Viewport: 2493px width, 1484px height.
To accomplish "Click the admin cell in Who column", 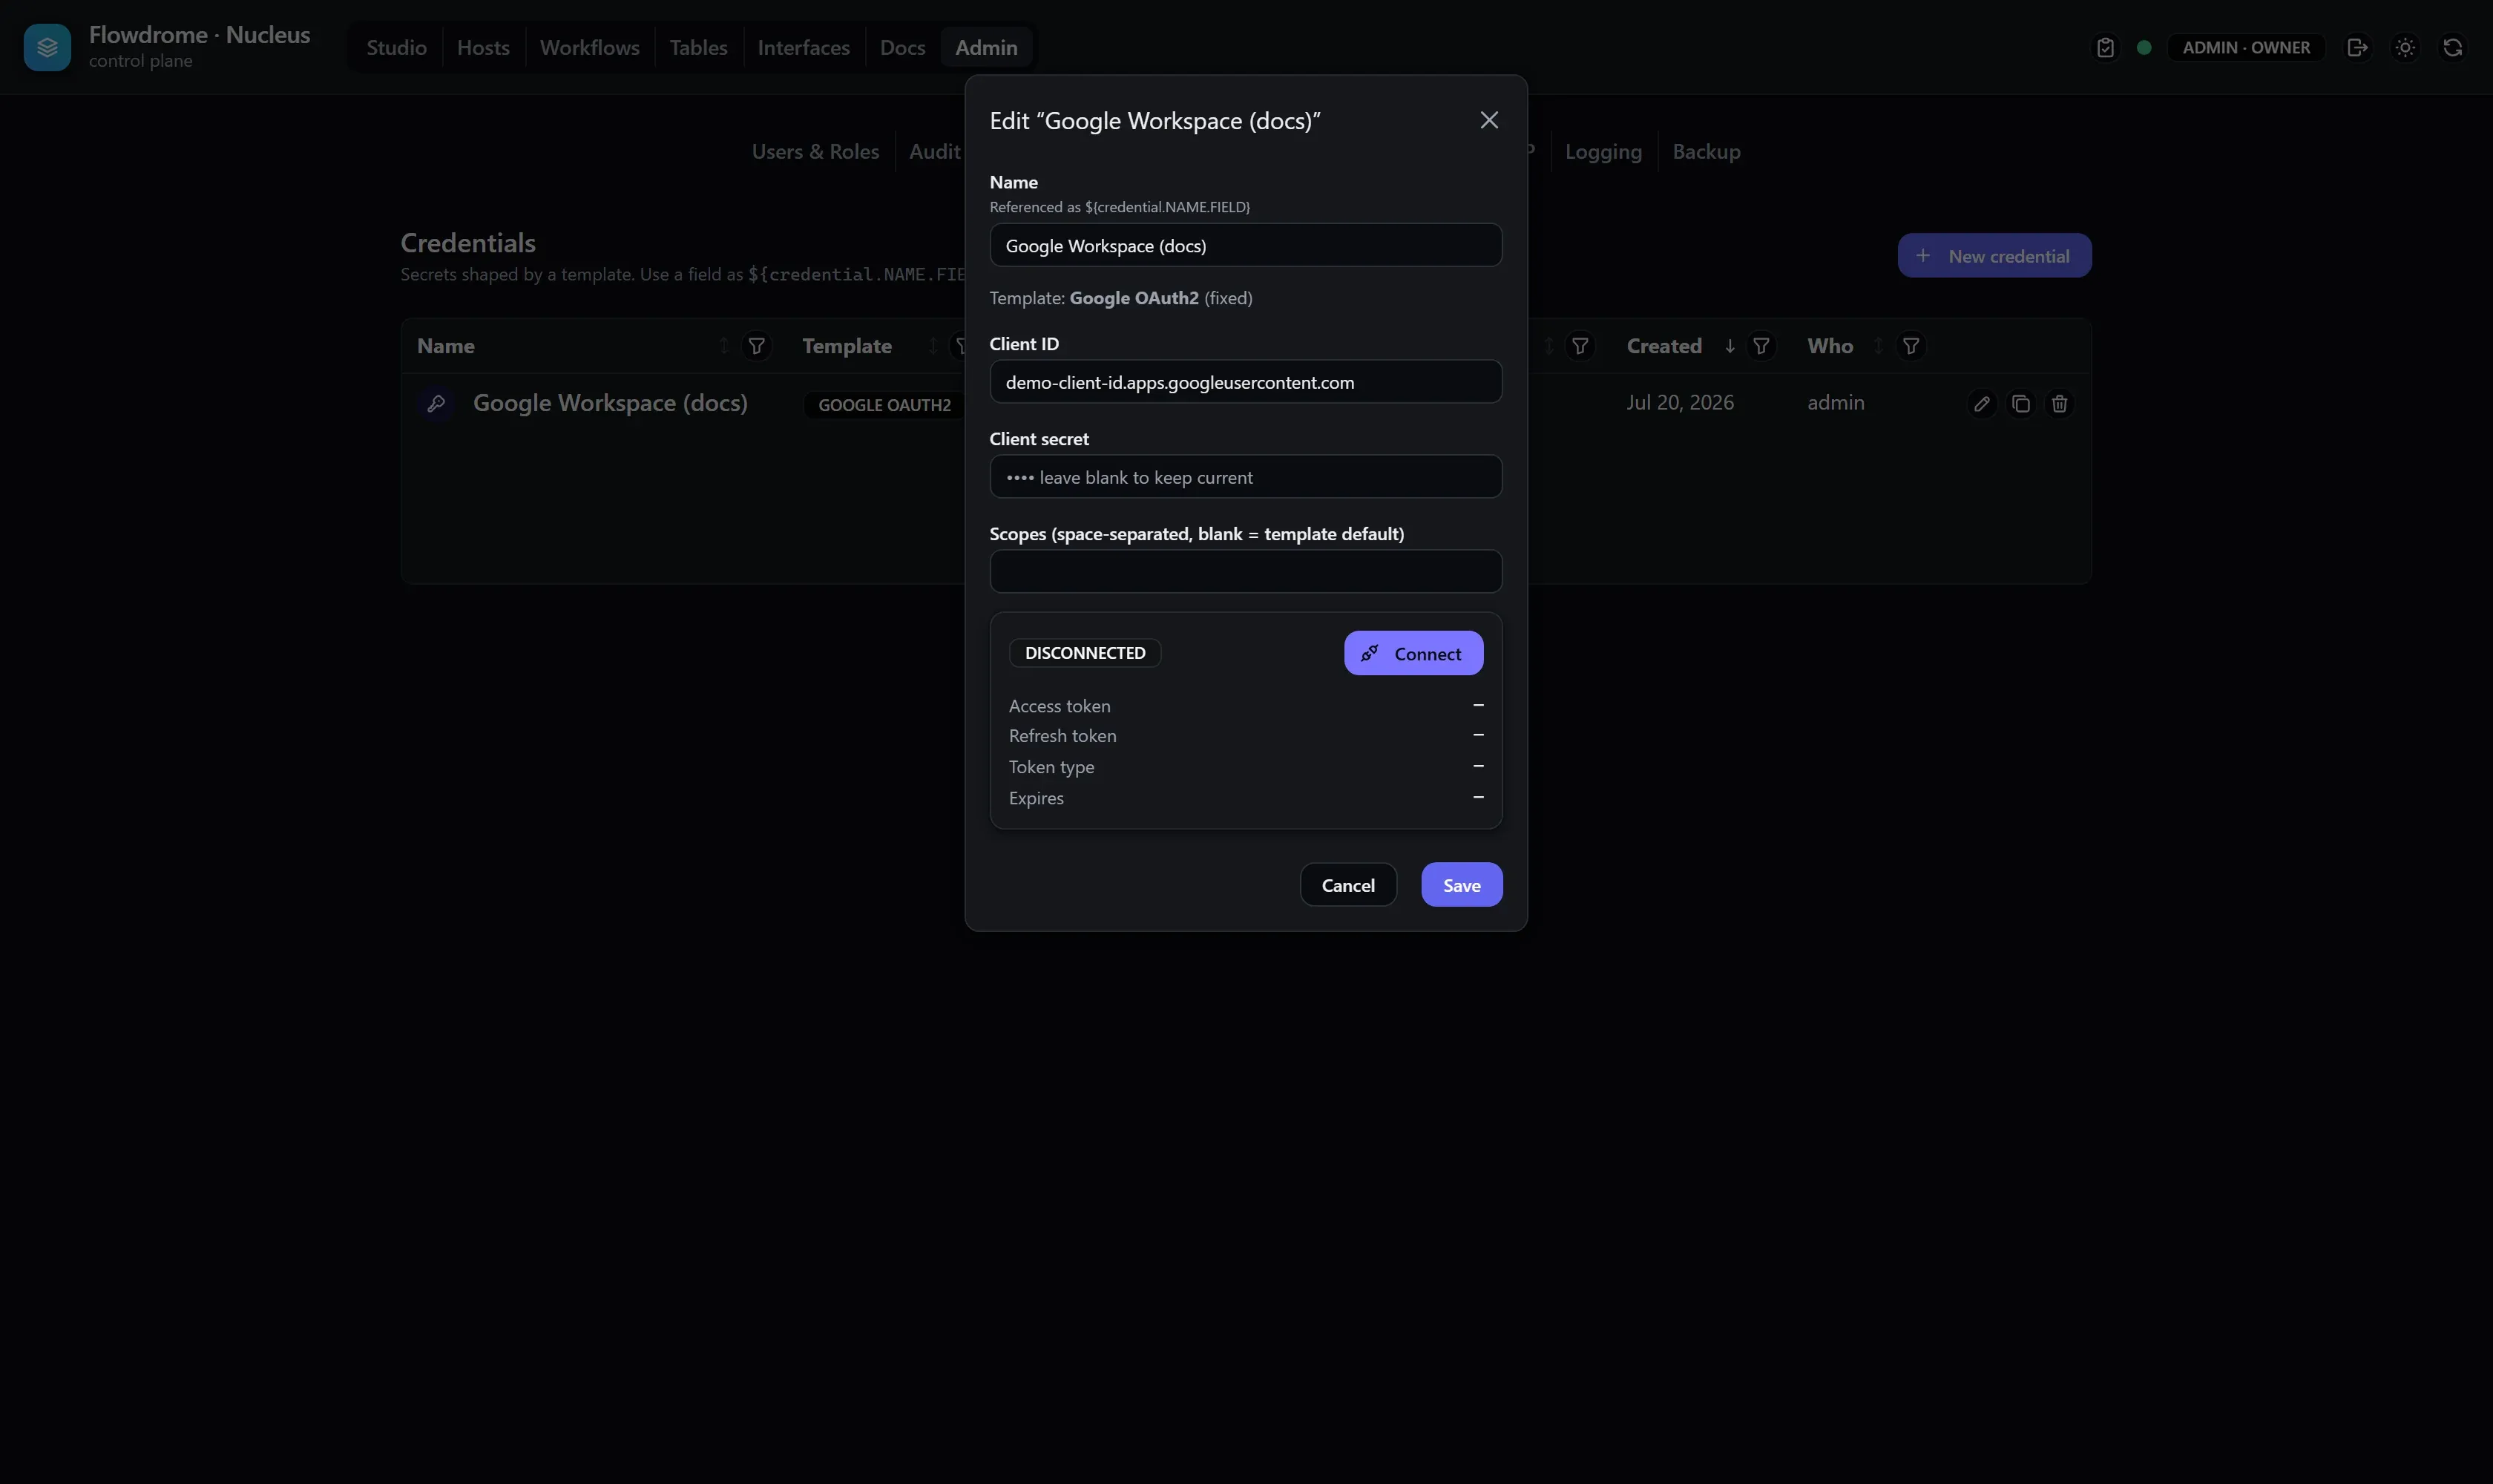I will pos(1835,403).
